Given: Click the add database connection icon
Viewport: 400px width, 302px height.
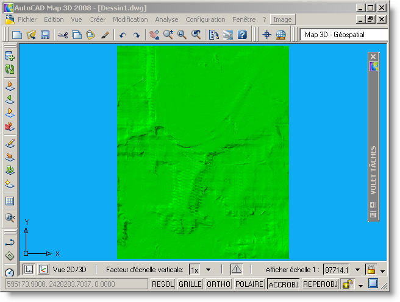Looking at the screenshot, I should pos(10,56).
